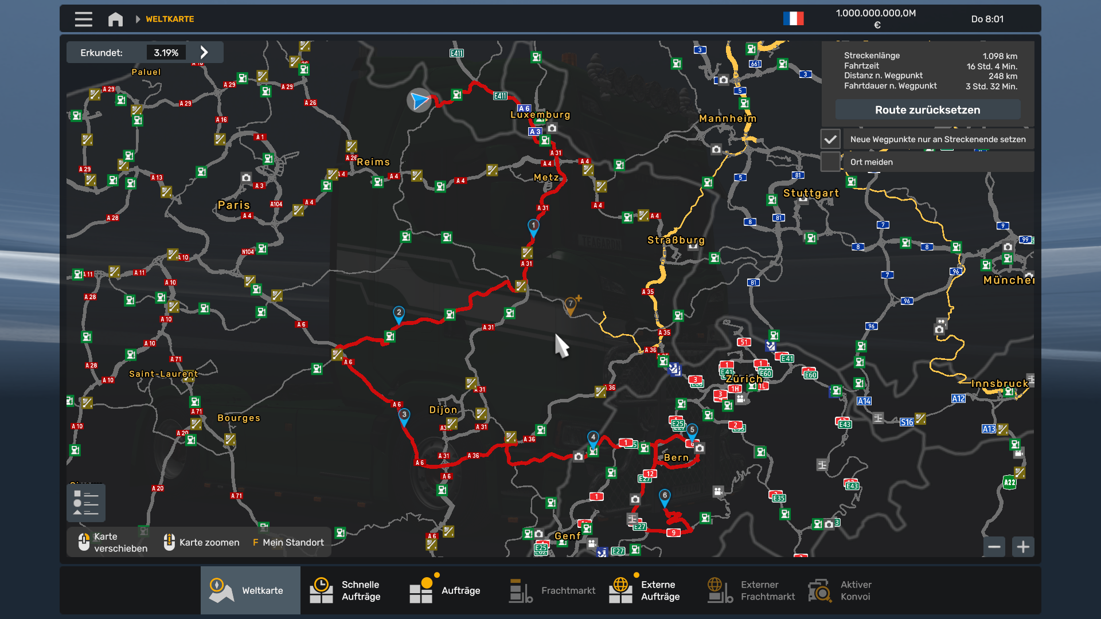Zoom in with the plus button
The width and height of the screenshot is (1101, 619).
(x=1023, y=547)
